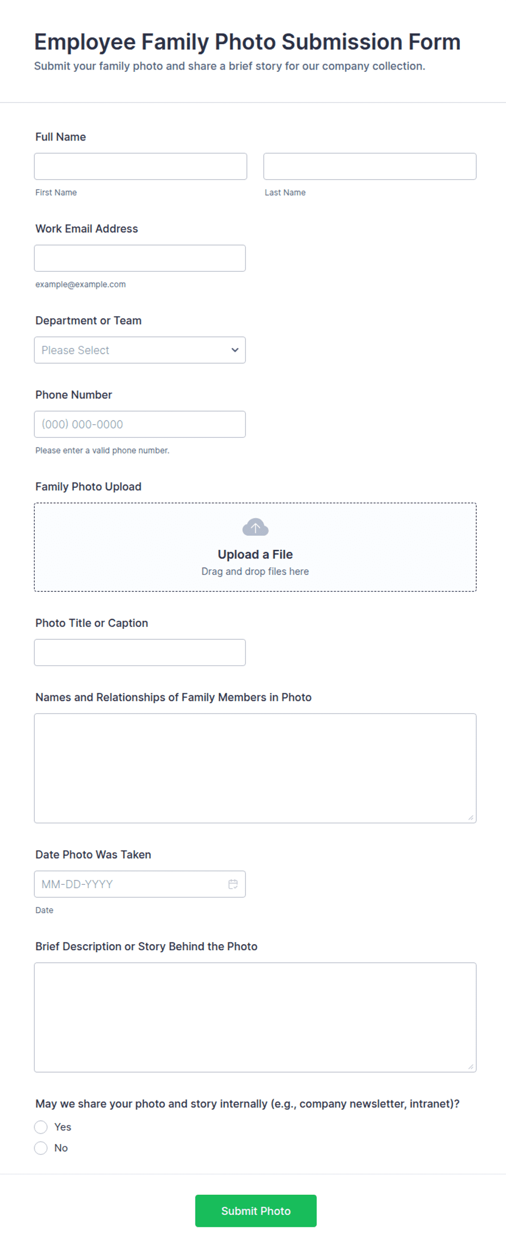
Task: Select Yes for internal sharing
Action: 41,1127
